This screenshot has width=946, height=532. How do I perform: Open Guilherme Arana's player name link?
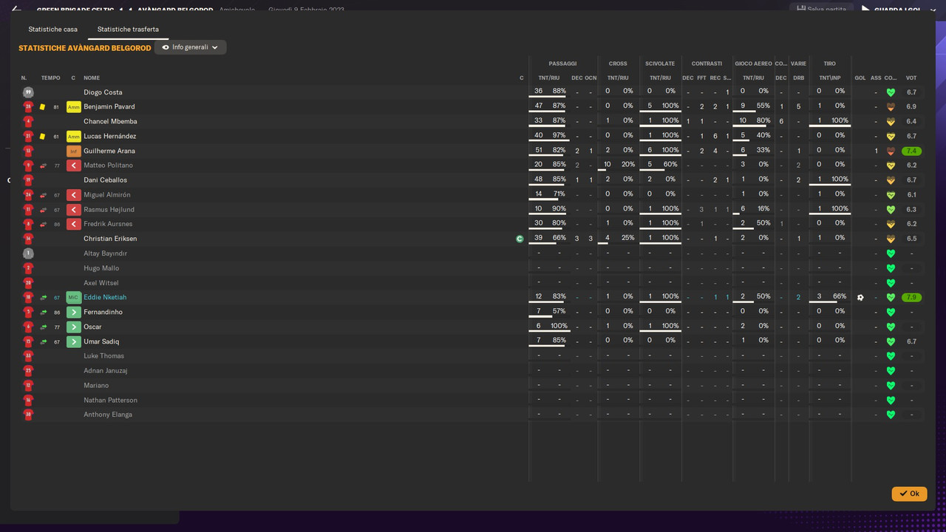coord(109,151)
